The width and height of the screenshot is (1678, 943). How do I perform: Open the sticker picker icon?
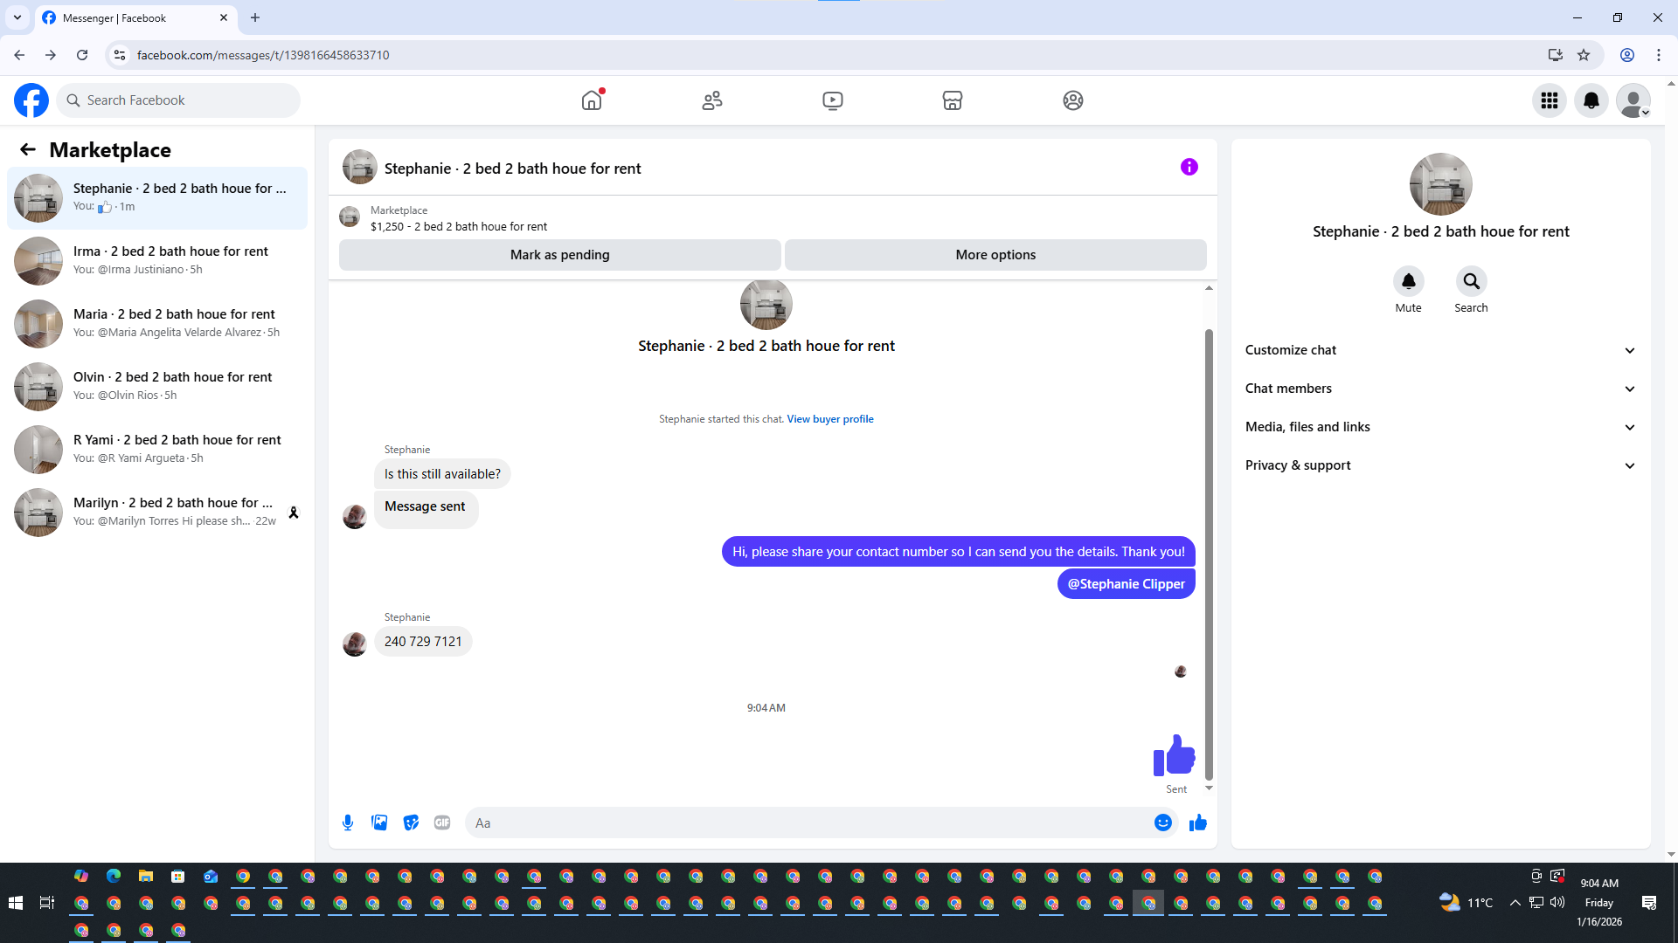pos(411,823)
